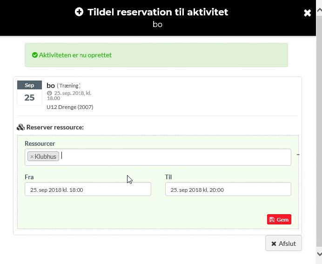This screenshot has height=264, width=322.
Task: Close the dialog with the X icon
Action: tap(307, 13)
